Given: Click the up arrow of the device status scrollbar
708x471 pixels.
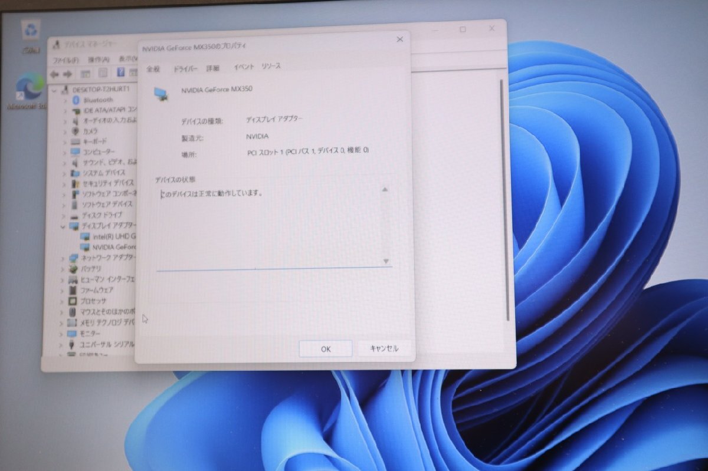Looking at the screenshot, I should (385, 189).
